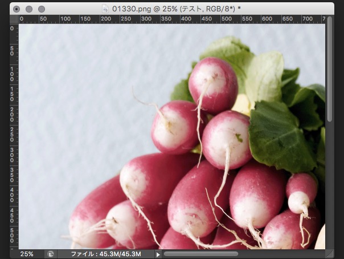Click the 300 mark on the horizontal ruler

coord(147,19)
